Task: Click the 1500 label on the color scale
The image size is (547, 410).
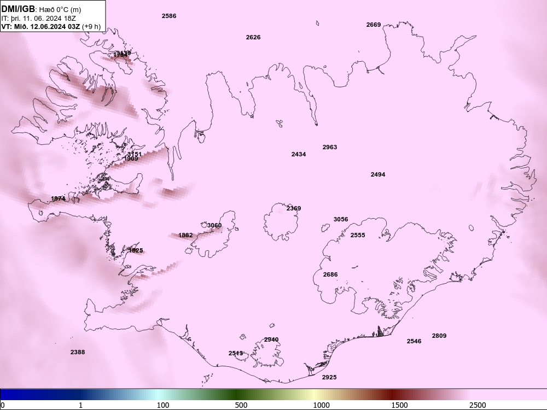Action: (399, 405)
